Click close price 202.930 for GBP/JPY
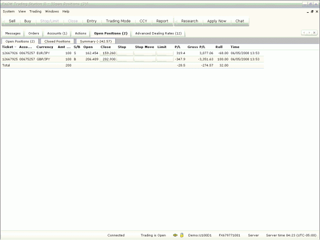320x240 pixels. pos(109,59)
